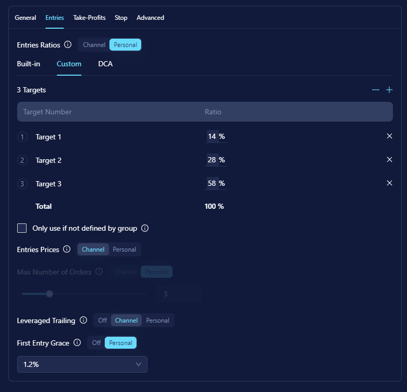Enable 'Only use if not defined by group'
This screenshot has width=407, height=392.
click(22, 228)
